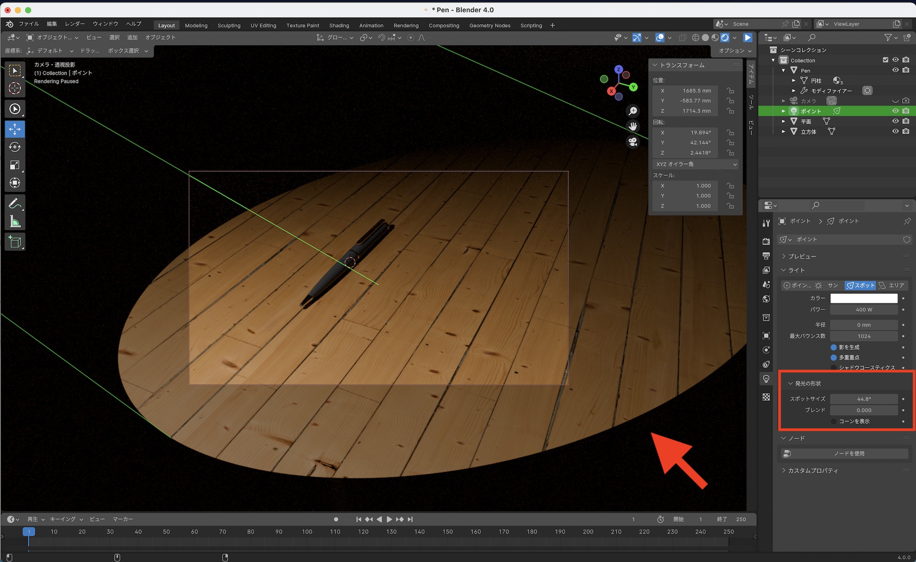Select the Move tool in the left toolbar
916x562 pixels.
coord(15,129)
